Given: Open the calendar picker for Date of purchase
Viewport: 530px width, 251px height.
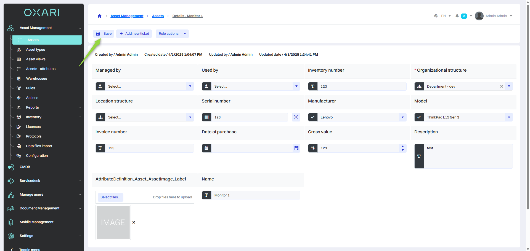Looking at the screenshot, I should [x=296, y=148].
